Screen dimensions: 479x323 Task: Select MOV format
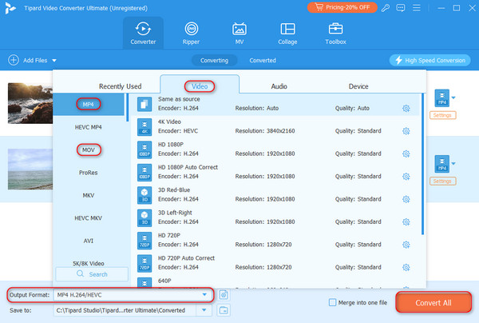[x=89, y=150]
